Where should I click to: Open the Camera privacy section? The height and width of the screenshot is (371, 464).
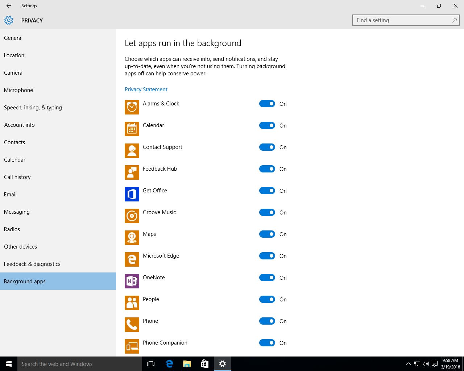tap(58, 72)
